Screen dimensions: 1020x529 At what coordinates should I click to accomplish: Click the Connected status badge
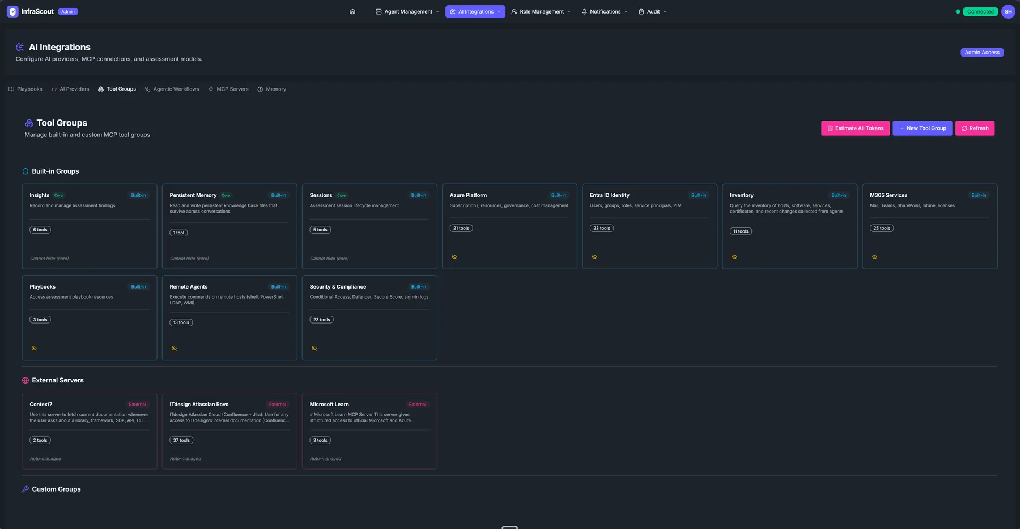click(980, 11)
